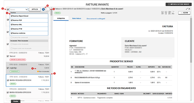Click Importa Fatture Inviate button
The image size is (194, 103).
(179, 4)
